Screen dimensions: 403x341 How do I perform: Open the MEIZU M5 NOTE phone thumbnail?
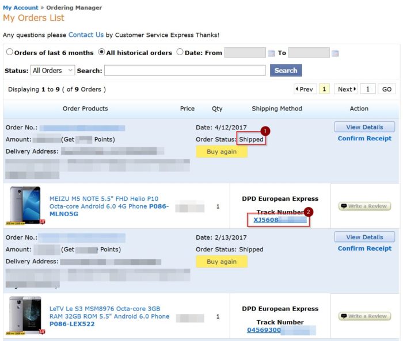coord(25,206)
